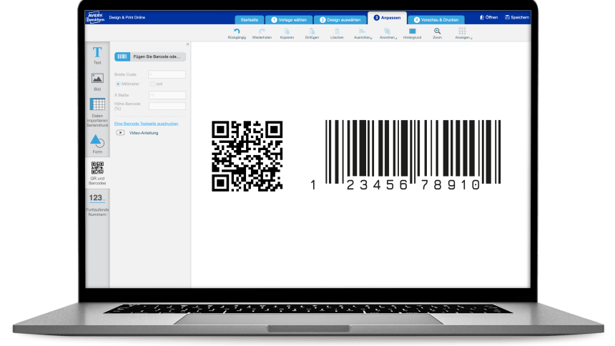Select the Text tool in sidebar
This screenshot has height=346, width=615.
[x=97, y=55]
